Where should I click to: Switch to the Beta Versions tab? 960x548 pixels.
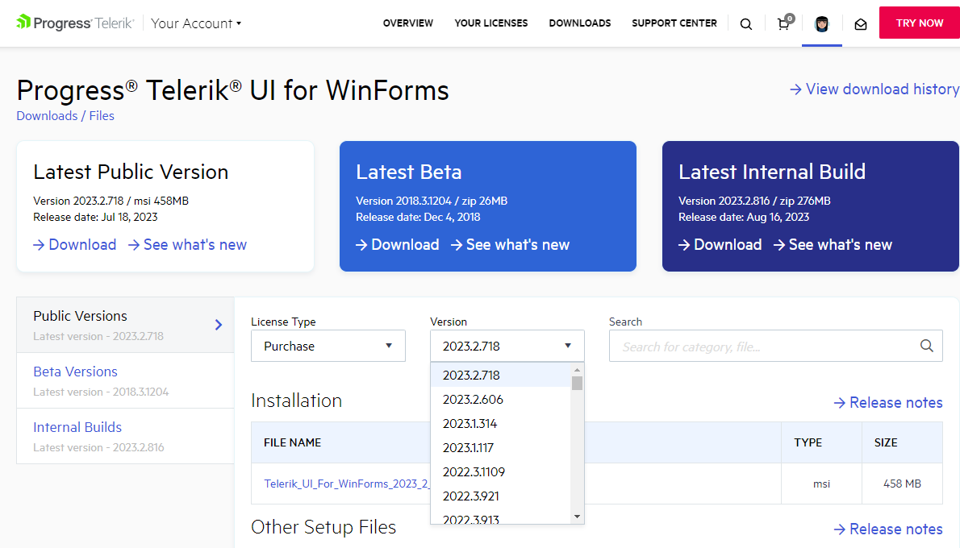76,372
